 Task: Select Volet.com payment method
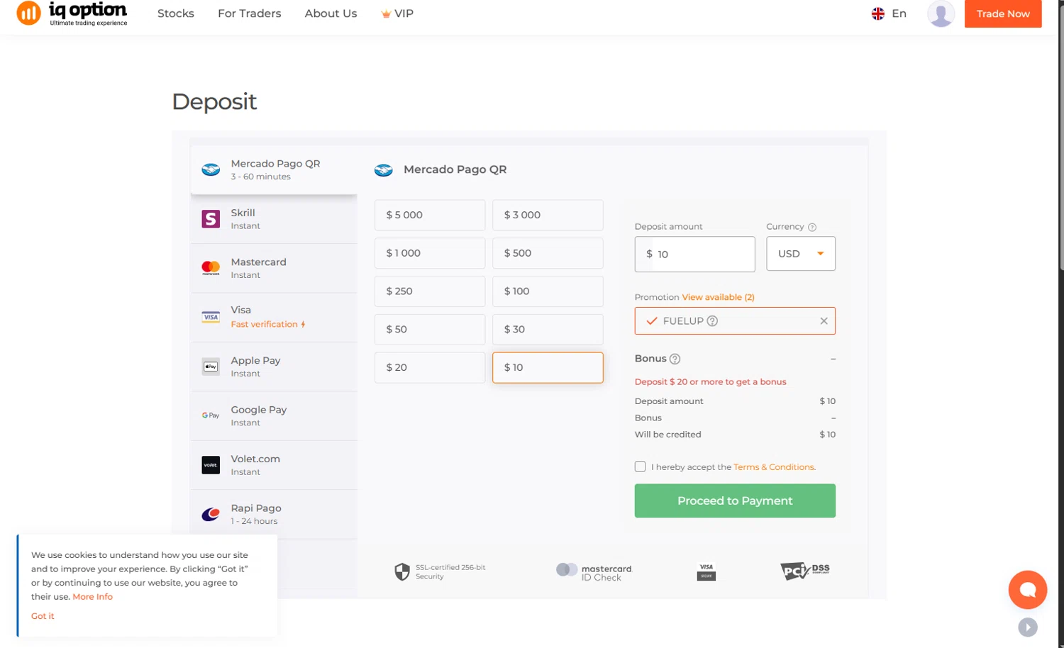pyautogui.click(x=274, y=465)
